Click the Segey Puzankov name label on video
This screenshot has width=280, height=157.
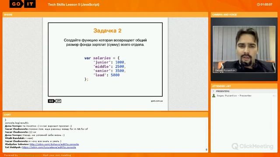tap(225, 70)
